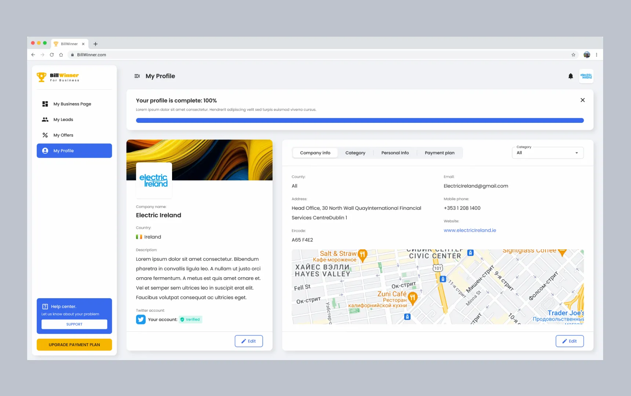Open the Personal Info tab
This screenshot has height=396, width=631.
[x=395, y=153]
